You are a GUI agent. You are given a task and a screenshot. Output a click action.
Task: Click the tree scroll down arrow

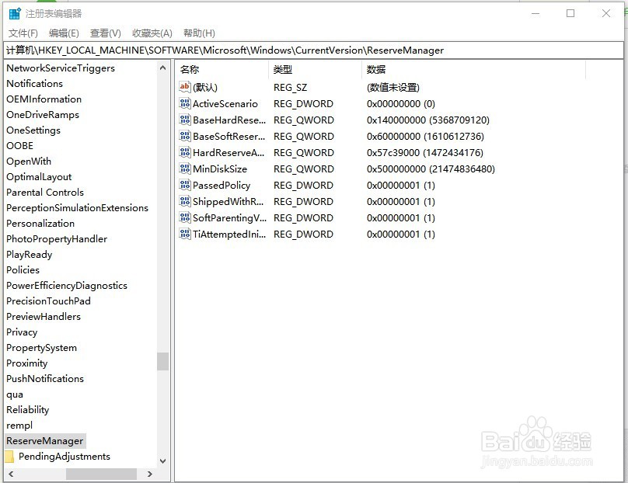click(x=162, y=461)
